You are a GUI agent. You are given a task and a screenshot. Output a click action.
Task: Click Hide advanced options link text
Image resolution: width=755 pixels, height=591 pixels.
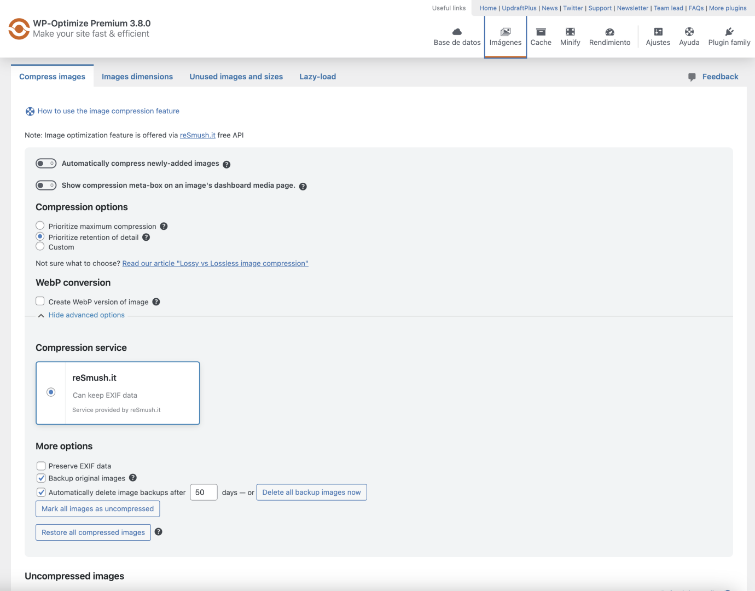point(86,315)
